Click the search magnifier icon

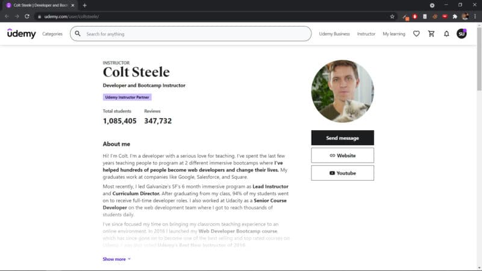click(78, 34)
